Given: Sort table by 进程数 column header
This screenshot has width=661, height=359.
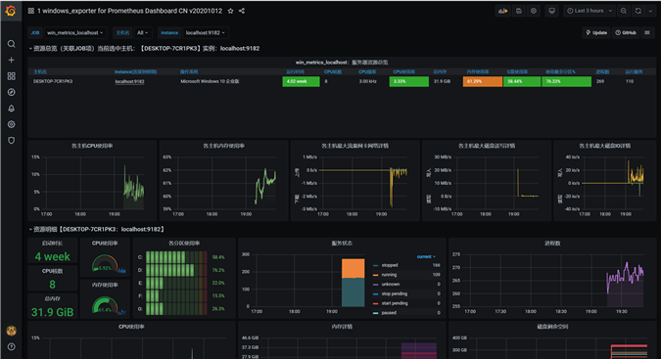Looking at the screenshot, I should coord(602,72).
